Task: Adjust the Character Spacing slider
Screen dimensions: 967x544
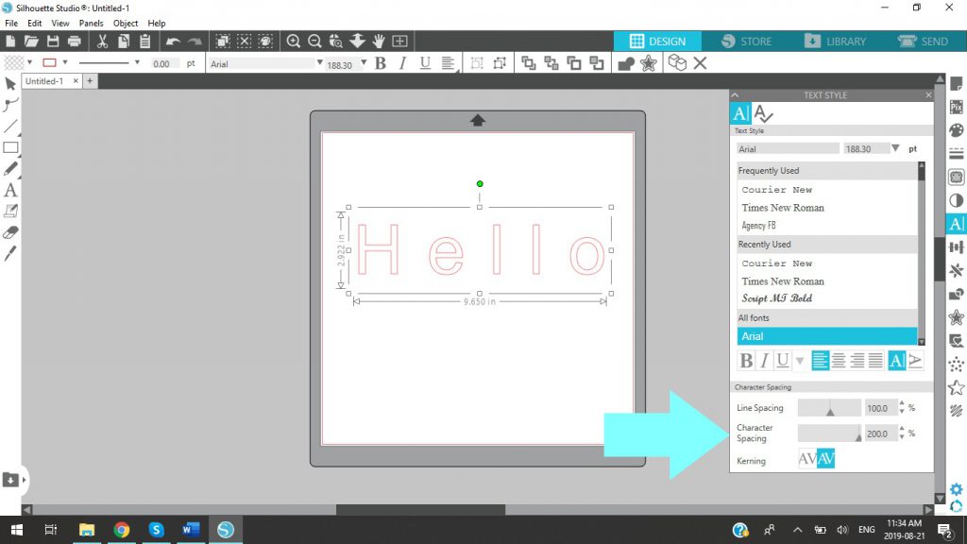Action: pyautogui.click(x=829, y=433)
